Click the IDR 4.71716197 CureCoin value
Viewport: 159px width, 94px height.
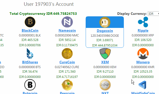pyautogui.click(x=67, y=77)
